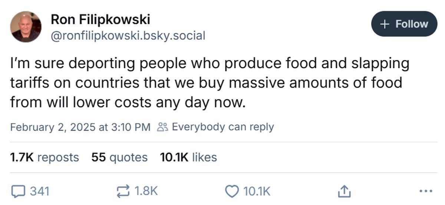Image resolution: width=445 pixels, height=205 pixels.
Task: Click the 341 reply count
Action: [x=39, y=191]
